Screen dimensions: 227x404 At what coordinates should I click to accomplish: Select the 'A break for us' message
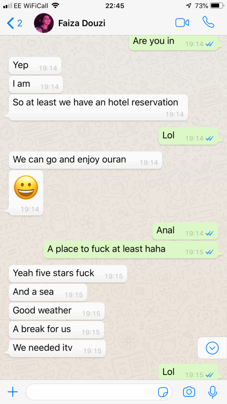(x=56, y=329)
